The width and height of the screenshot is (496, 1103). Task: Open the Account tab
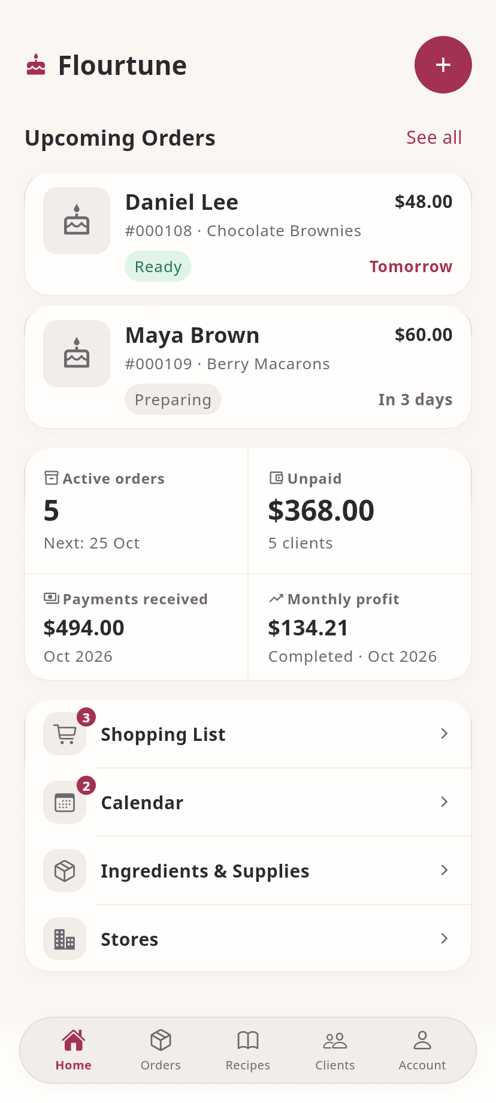tap(422, 1050)
